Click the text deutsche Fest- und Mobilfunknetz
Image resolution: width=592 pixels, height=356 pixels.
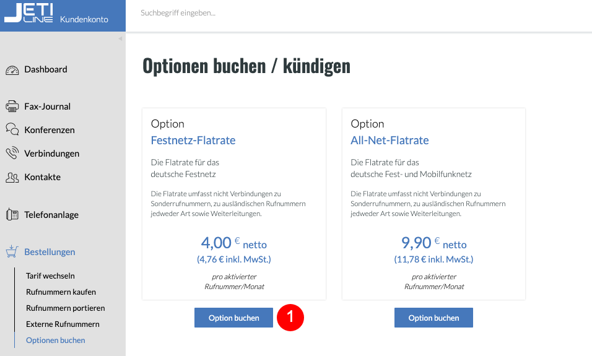[x=411, y=174]
